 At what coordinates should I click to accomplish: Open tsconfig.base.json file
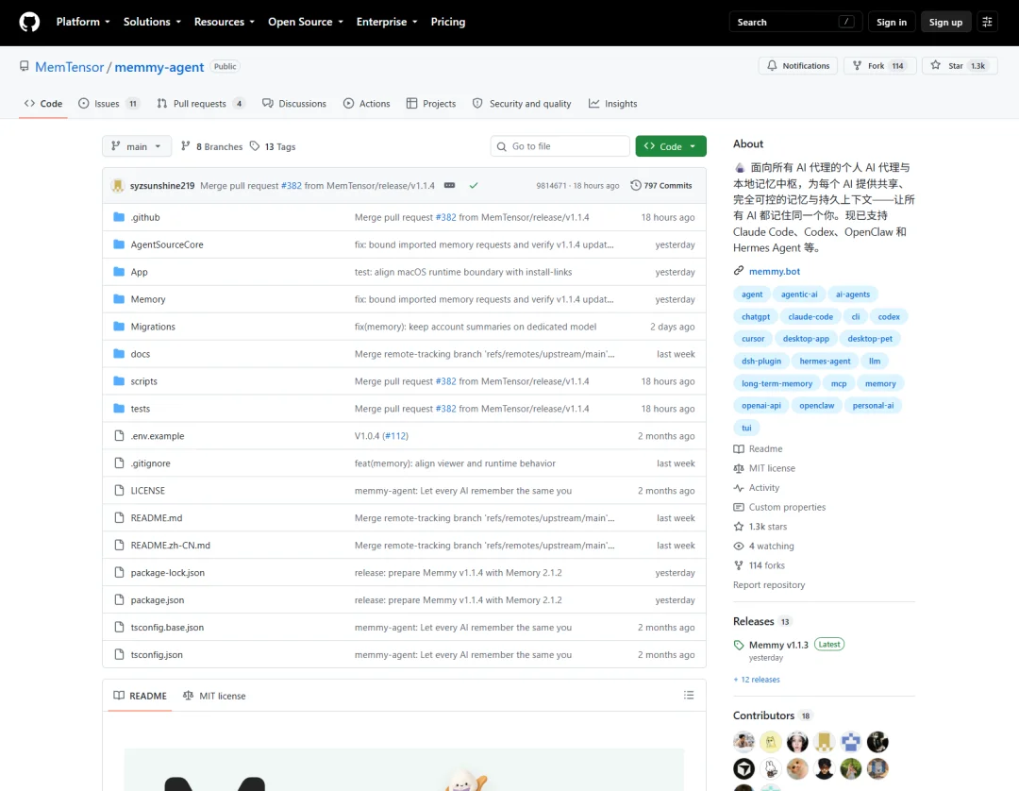[x=167, y=627]
